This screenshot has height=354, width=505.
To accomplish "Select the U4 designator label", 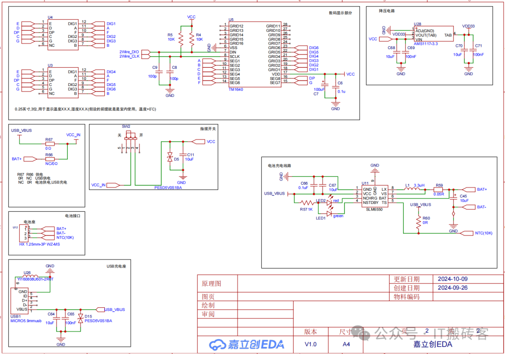I will click(50, 17).
